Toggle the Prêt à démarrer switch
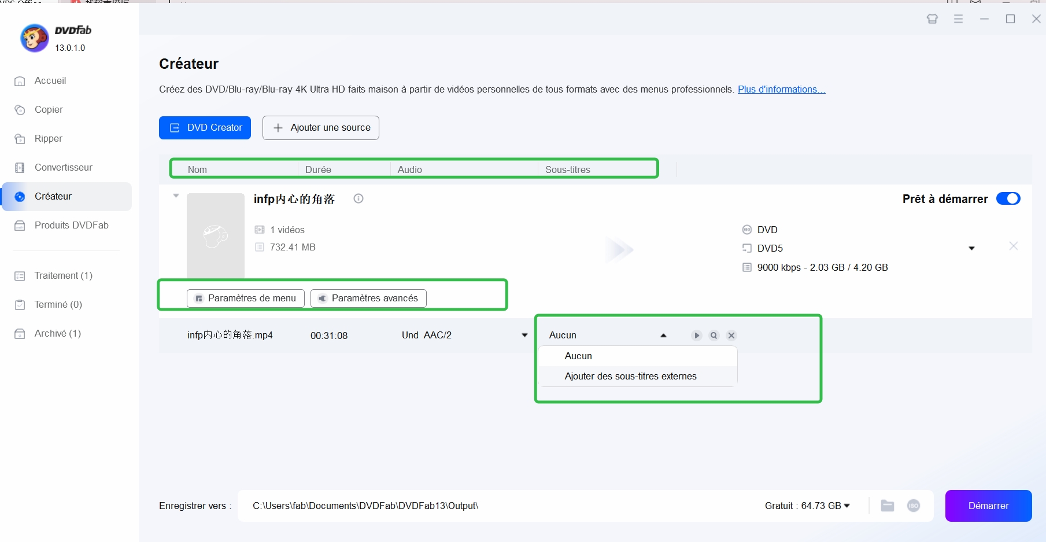Viewport: 1046px width, 542px height. coord(1008,199)
